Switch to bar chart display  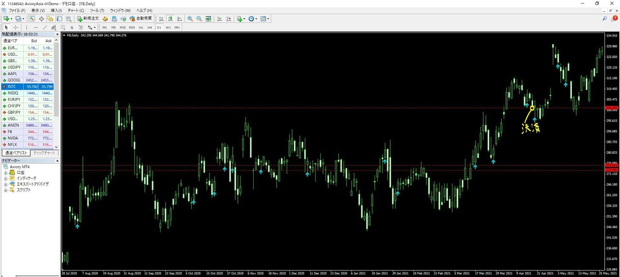pyautogui.click(x=161, y=19)
